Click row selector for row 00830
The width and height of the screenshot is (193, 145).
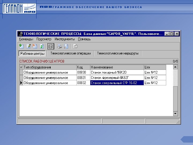coord(21,72)
